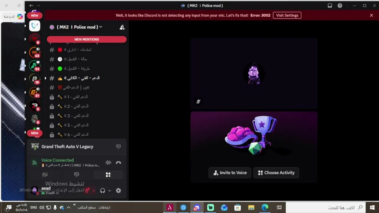
Task: Select the white server icon with blue logo
Action: click(35, 26)
